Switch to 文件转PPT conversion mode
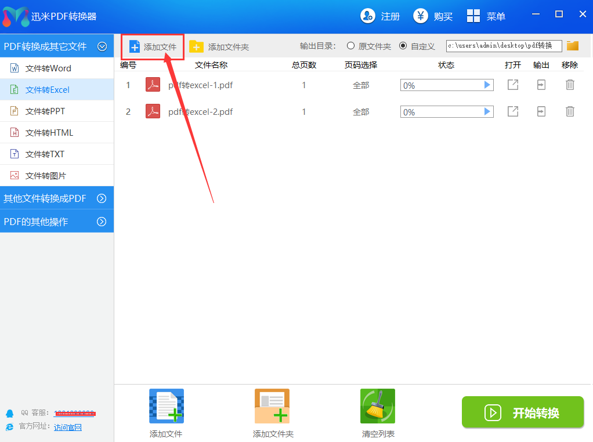This screenshot has width=593, height=442. point(45,111)
